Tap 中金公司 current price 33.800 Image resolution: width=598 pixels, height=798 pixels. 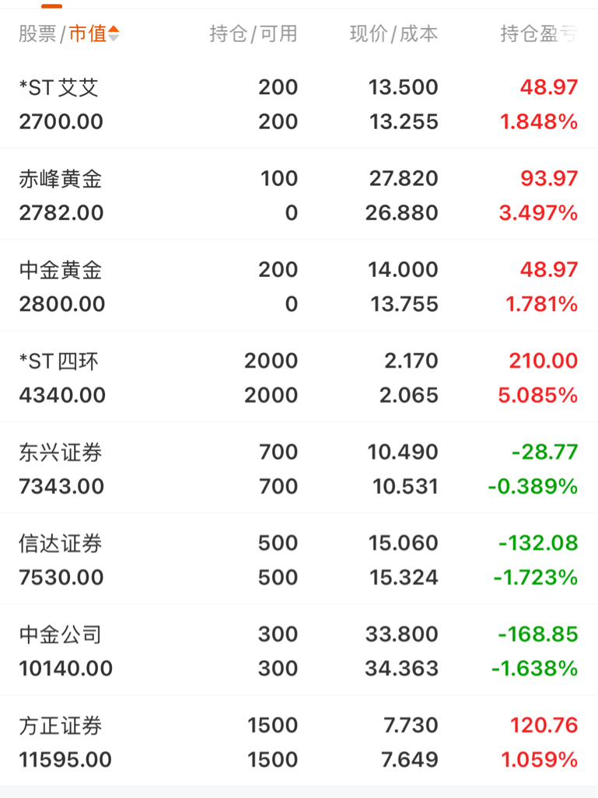(402, 634)
